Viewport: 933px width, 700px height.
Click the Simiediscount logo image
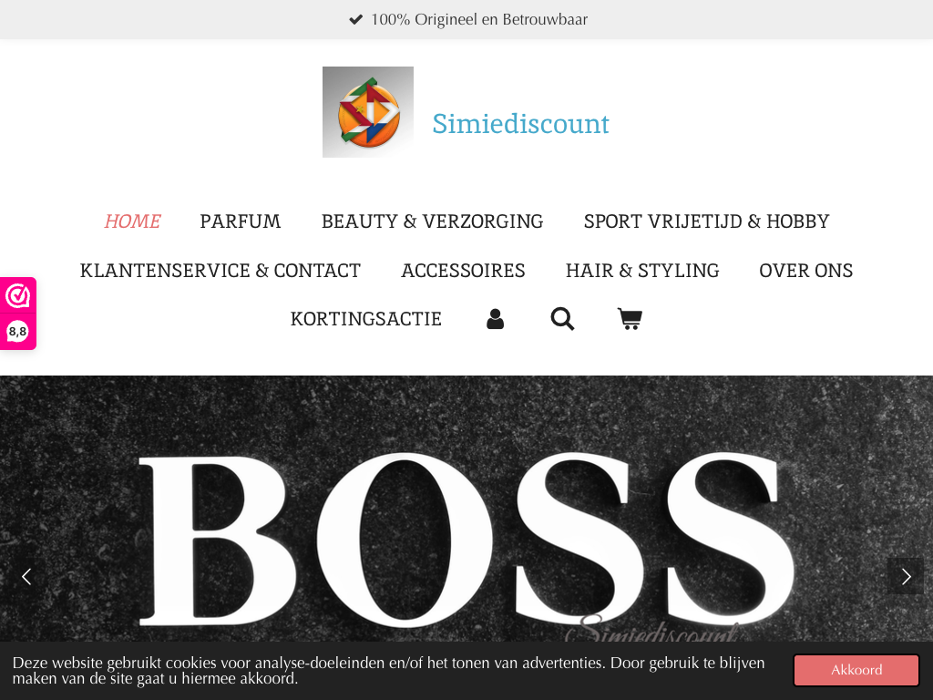(368, 112)
